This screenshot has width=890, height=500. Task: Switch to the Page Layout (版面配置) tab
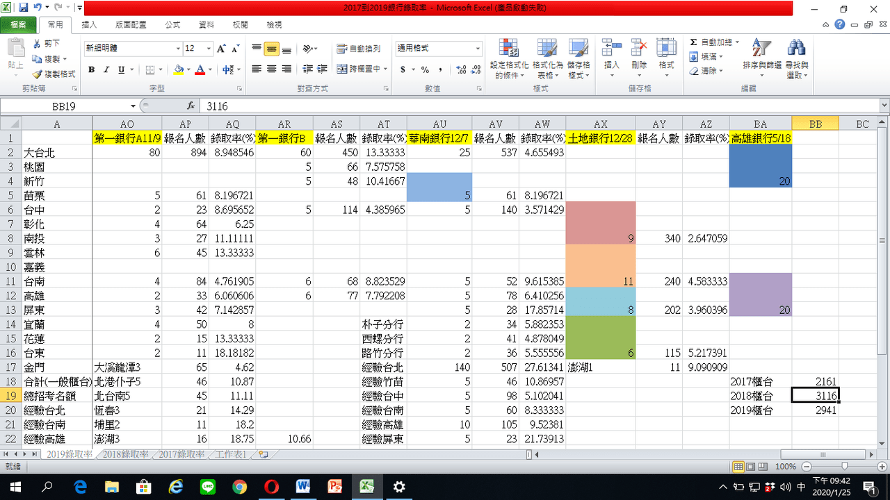pos(131,24)
